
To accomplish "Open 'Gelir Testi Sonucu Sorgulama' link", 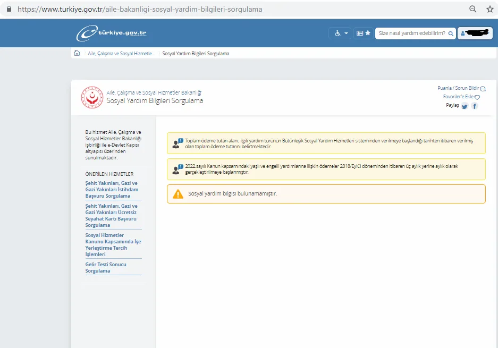I will pyautogui.click(x=106, y=268).
